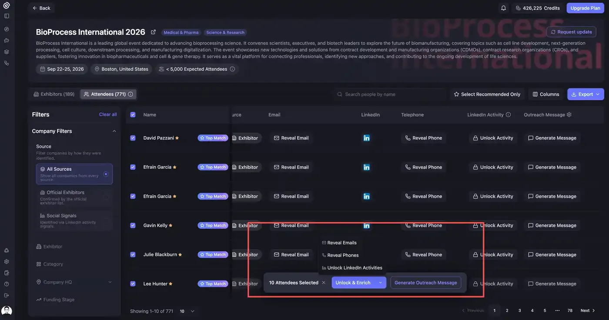The image size is (609, 320).
Task: Open the Export dropdown arrow
Action: 598,94
